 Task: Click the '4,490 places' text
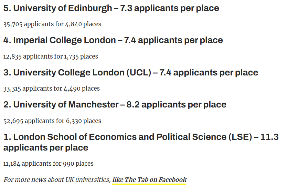82,89
